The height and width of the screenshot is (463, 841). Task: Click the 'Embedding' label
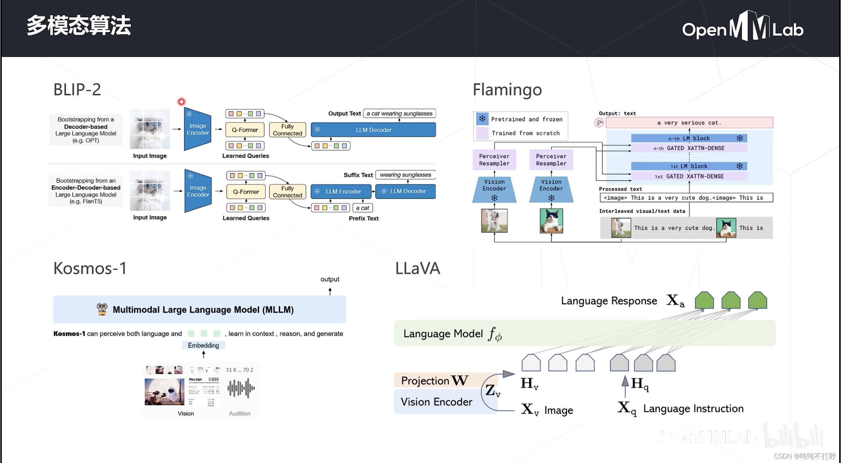click(203, 345)
